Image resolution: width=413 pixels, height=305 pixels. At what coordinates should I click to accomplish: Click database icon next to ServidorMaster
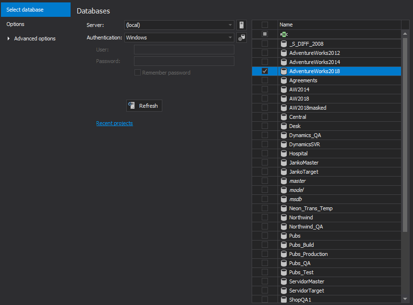coord(284,281)
